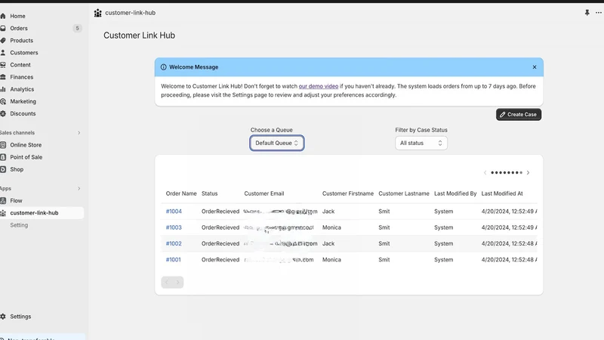This screenshot has width=604, height=340.
Task: Click the Customer Link Hub page title
Action: [139, 36]
